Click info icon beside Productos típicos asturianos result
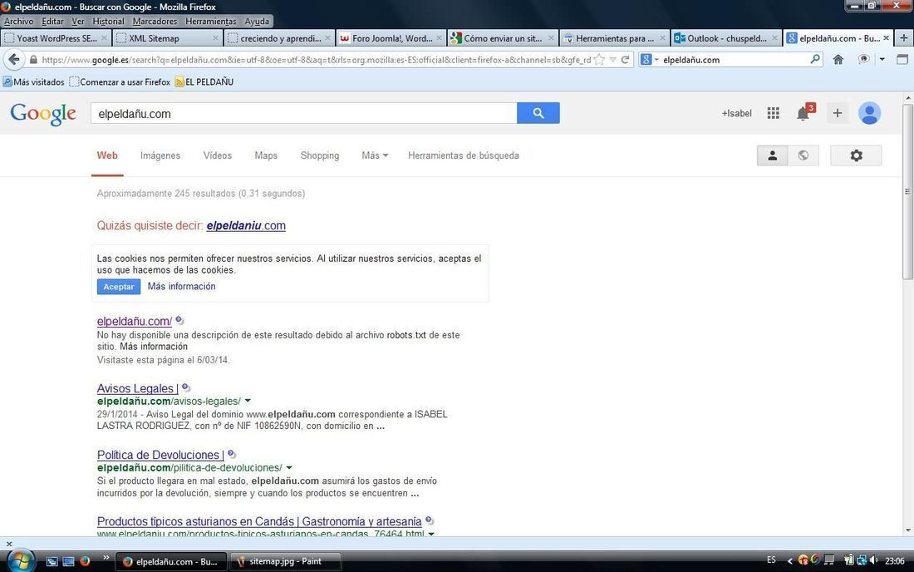 430,520
